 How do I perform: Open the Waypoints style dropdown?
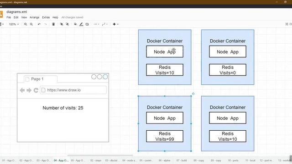coord(105,24)
